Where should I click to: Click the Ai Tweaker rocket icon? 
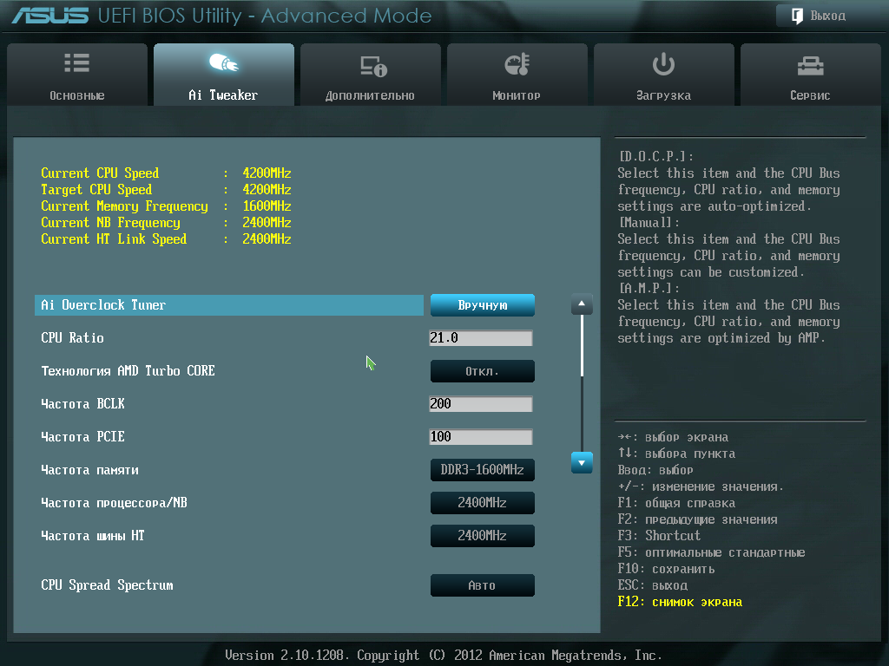pos(223,62)
